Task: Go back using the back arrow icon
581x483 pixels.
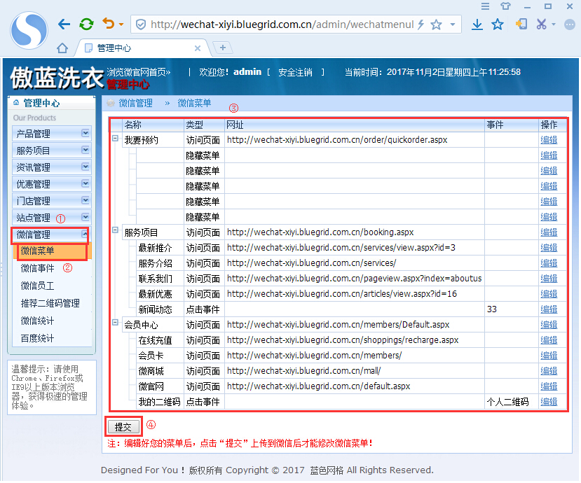Action: 64,23
